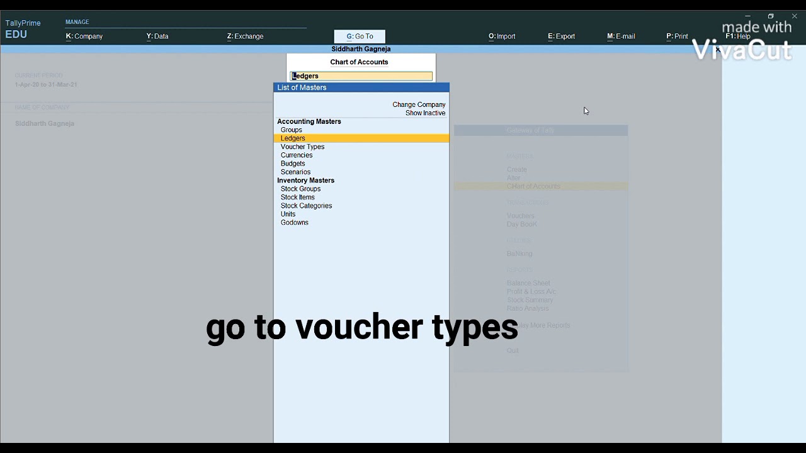Open the K: Company menu
This screenshot has width=806, height=453.
(84, 36)
